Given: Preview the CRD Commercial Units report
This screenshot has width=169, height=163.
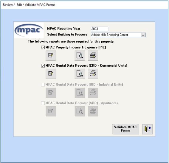Looking at the screenshot, I should (x=80, y=74).
